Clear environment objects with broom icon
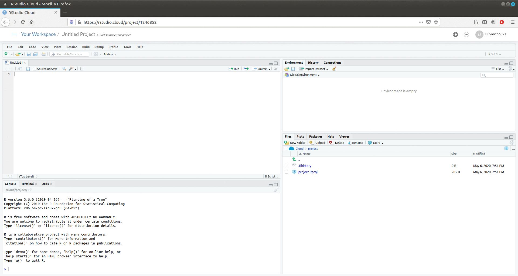The width and height of the screenshot is (518, 276). pyautogui.click(x=334, y=69)
